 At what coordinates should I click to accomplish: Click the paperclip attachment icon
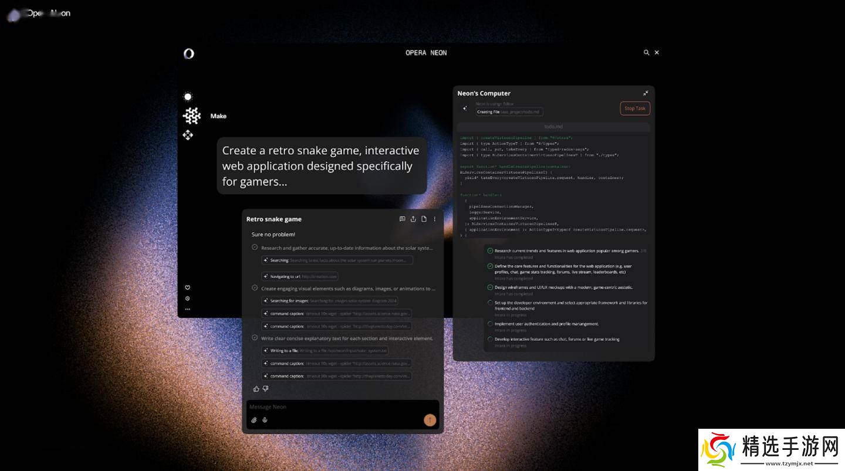[x=254, y=420]
